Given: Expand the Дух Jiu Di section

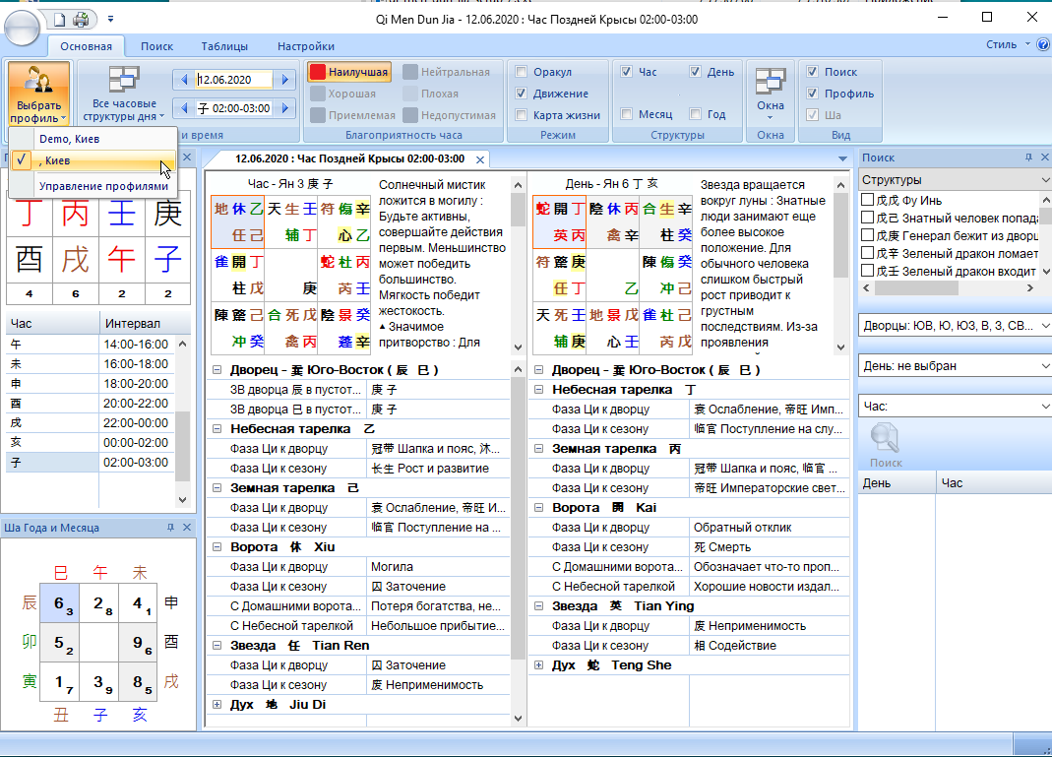Looking at the screenshot, I should (x=217, y=705).
